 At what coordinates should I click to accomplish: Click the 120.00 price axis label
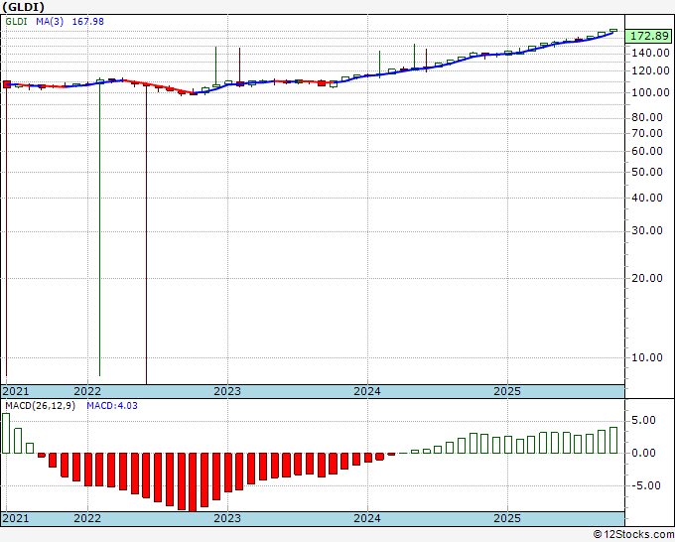650,70
